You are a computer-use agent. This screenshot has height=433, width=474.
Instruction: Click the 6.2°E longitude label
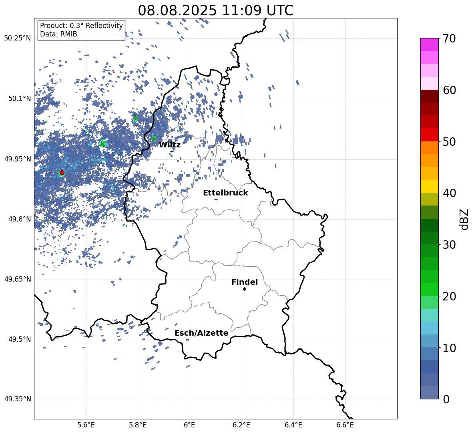tap(241, 425)
